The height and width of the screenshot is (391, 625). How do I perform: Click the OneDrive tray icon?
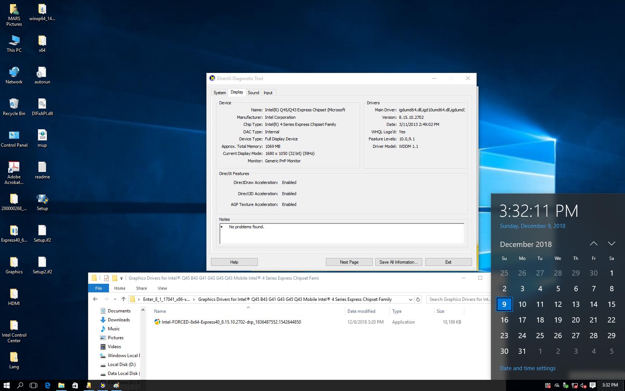click(x=557, y=385)
